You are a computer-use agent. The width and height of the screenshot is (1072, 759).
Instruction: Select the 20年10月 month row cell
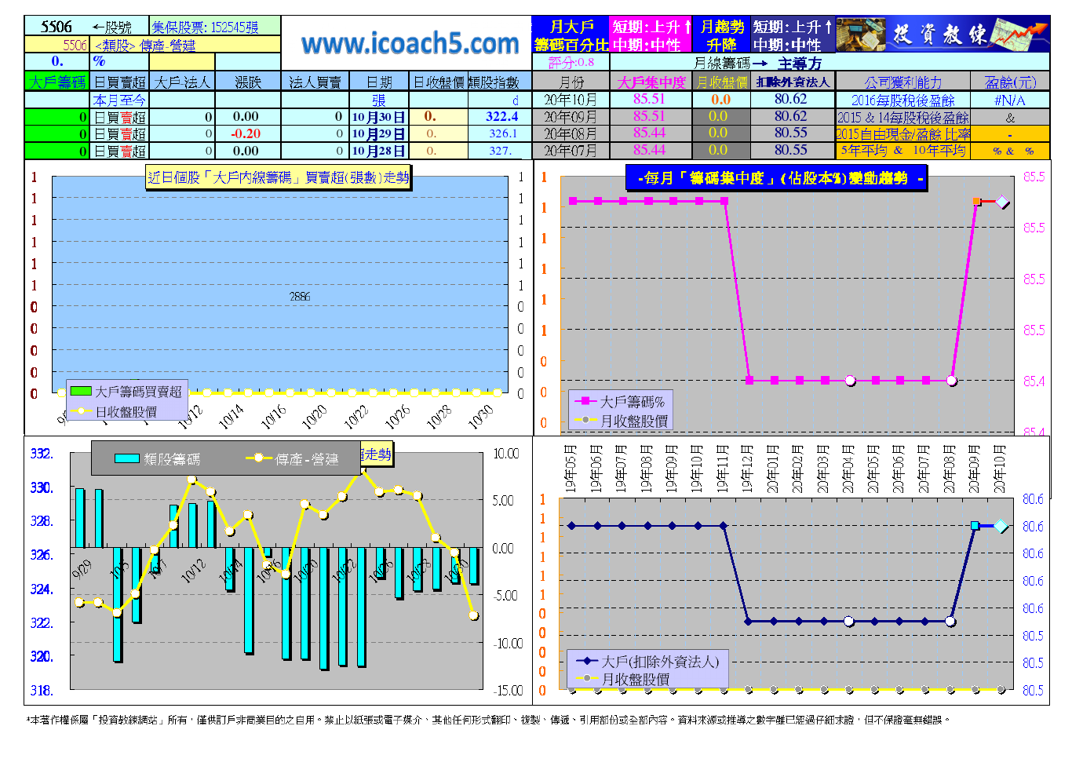pos(571,100)
